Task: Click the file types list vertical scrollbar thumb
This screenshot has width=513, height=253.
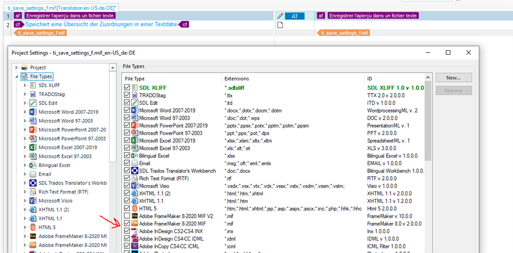Action: [x=427, y=120]
